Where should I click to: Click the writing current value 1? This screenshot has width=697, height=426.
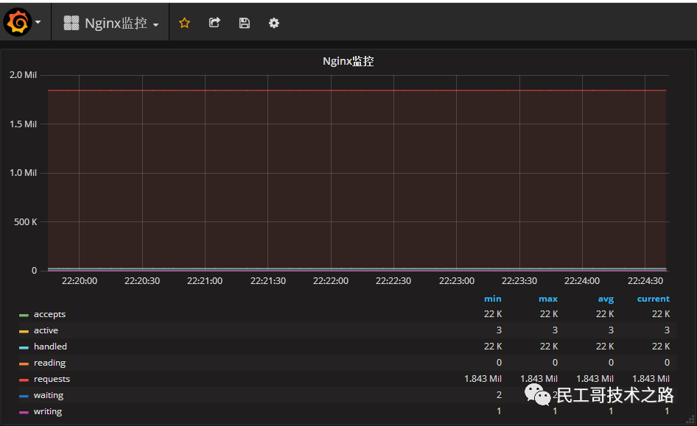(x=667, y=411)
